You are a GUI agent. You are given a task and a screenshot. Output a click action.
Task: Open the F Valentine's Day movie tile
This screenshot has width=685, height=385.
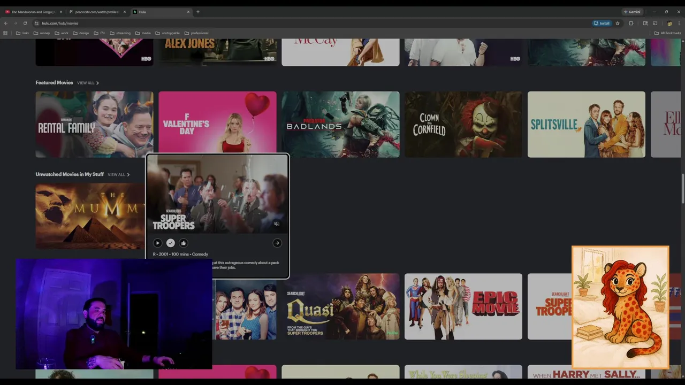pos(217,122)
